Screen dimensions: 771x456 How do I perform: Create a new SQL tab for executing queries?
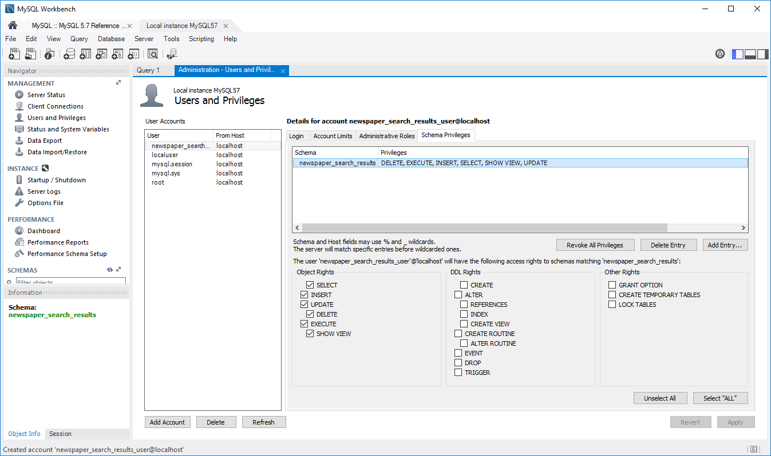(x=14, y=53)
